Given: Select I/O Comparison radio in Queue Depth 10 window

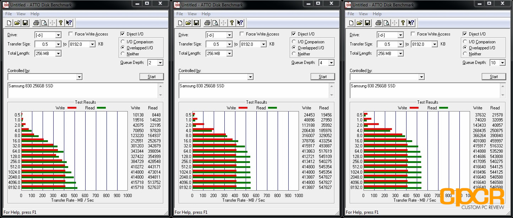Looking at the screenshot, I should point(465,42).
